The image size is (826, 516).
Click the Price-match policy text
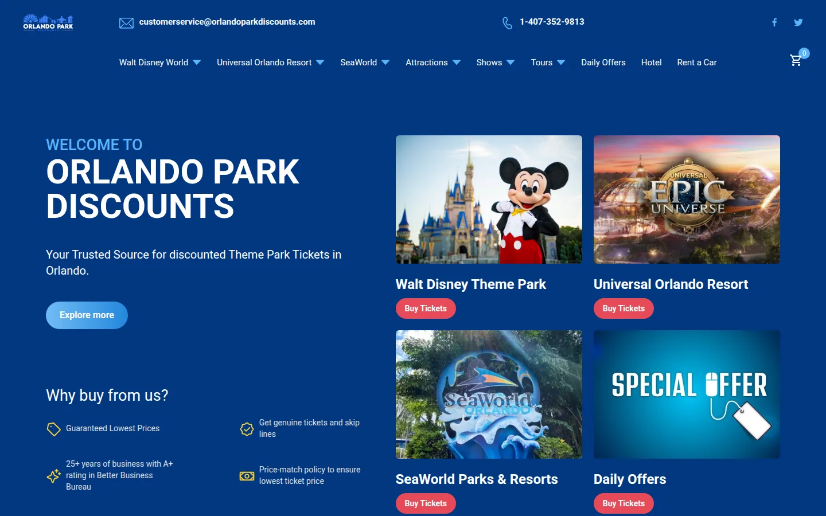[310, 475]
